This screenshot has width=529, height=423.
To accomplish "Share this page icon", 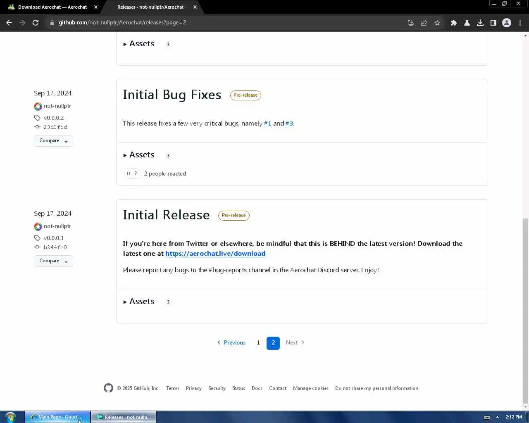I will [x=424, y=23].
